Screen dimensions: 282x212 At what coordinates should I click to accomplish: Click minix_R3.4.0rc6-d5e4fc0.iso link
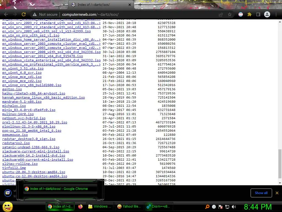point(29,110)
